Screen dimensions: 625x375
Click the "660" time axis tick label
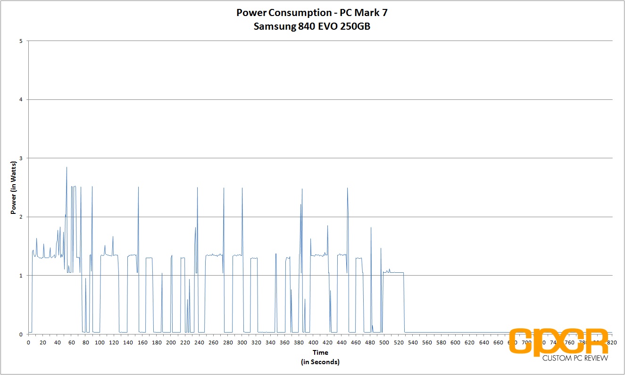pos(499,342)
